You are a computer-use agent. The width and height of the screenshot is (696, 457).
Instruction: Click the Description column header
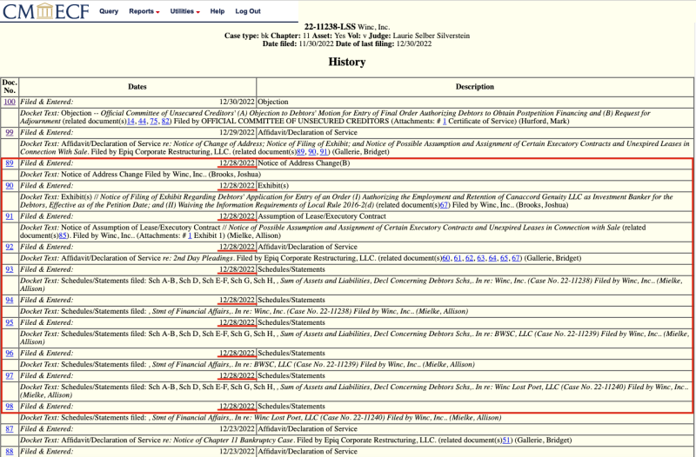(x=474, y=86)
